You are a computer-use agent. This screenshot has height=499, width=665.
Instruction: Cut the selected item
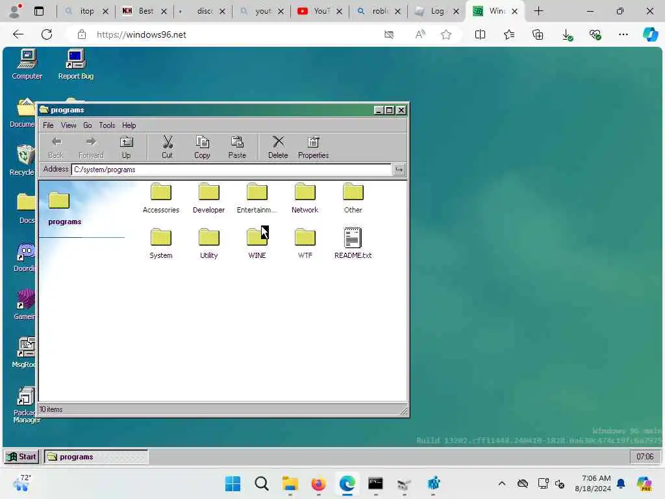click(x=167, y=147)
